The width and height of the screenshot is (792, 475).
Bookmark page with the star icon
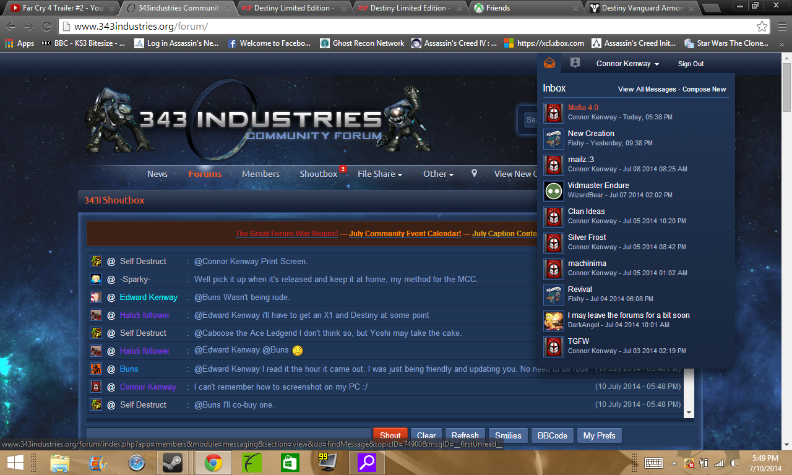click(x=762, y=27)
